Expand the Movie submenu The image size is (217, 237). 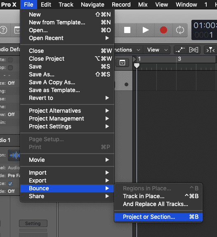(x=67, y=160)
